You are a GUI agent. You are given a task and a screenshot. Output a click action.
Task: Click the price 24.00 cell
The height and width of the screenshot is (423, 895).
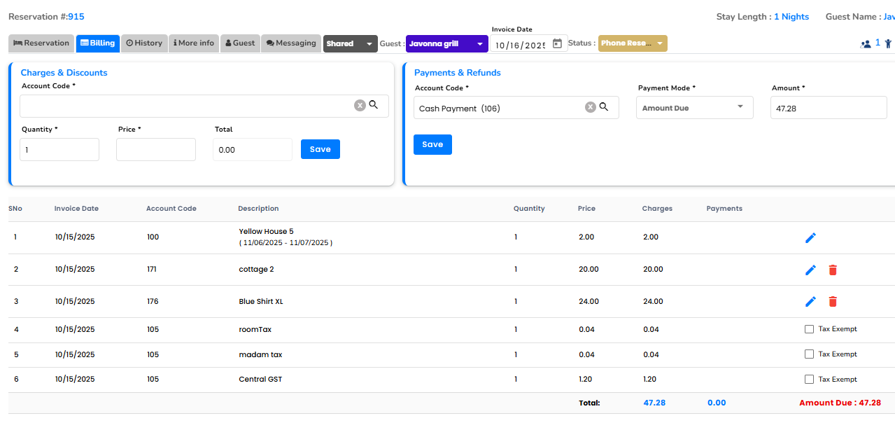589,301
